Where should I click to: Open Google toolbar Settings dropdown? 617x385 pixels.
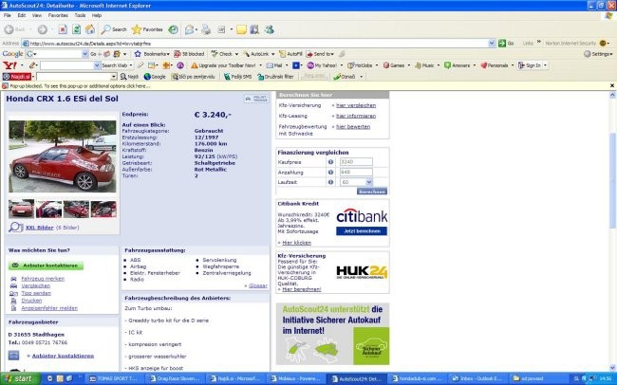coord(599,54)
